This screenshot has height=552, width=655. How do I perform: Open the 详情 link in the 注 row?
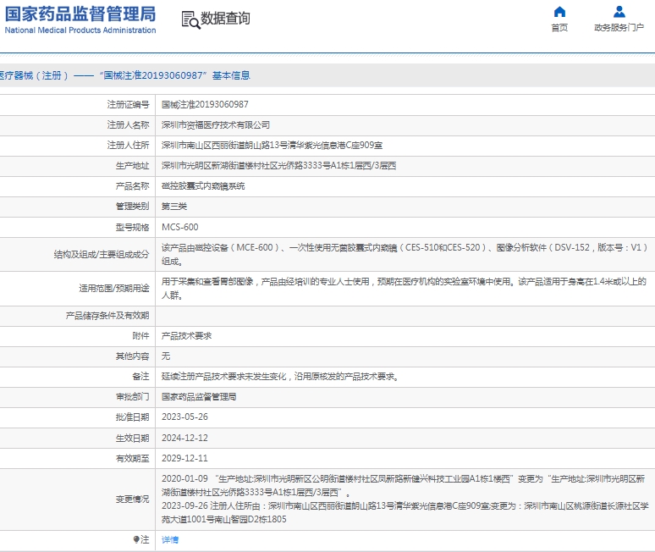pyautogui.click(x=170, y=539)
